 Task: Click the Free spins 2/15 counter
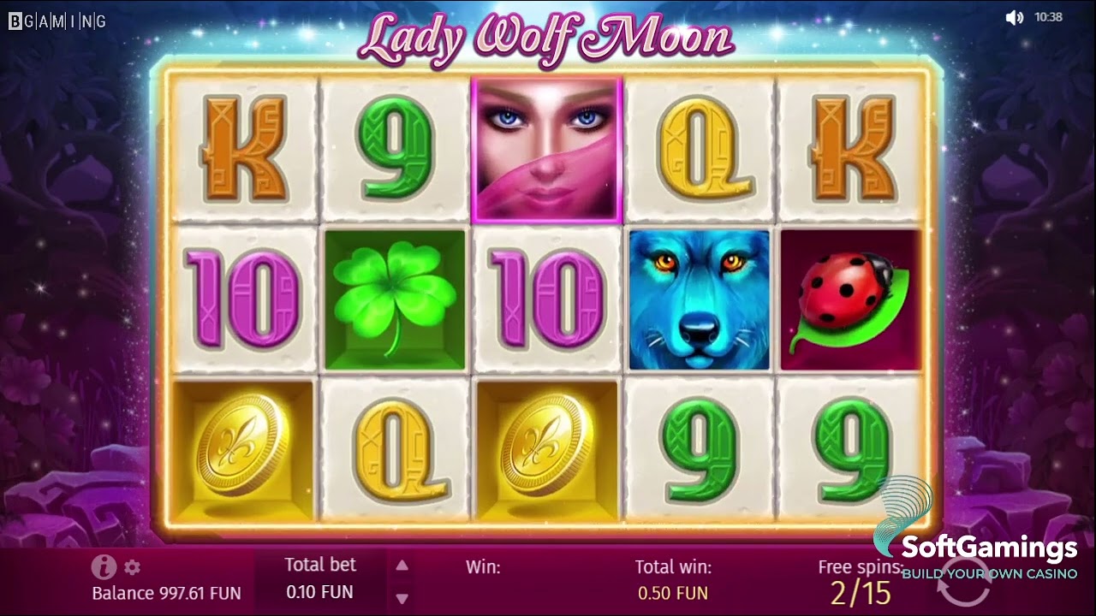(861, 582)
